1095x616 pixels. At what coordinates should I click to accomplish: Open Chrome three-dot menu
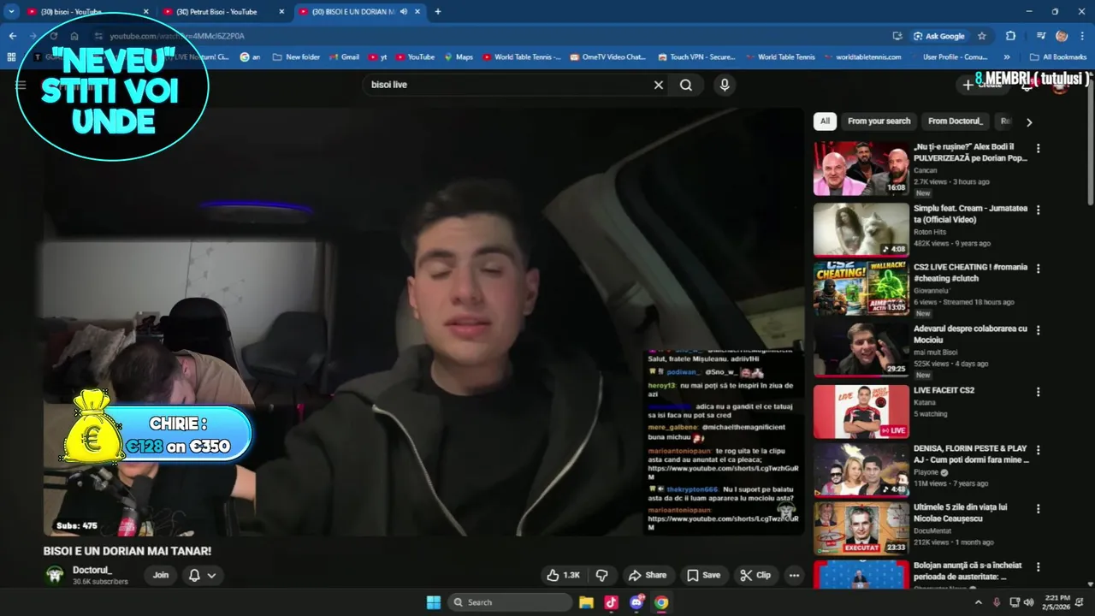coord(1082,36)
